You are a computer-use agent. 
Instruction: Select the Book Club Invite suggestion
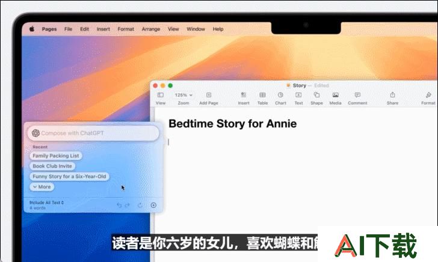pos(52,166)
